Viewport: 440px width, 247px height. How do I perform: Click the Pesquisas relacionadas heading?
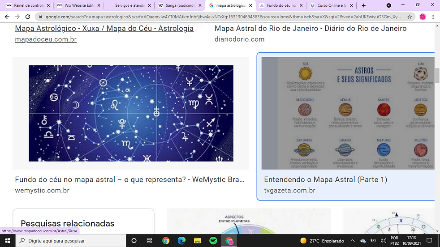point(67,223)
